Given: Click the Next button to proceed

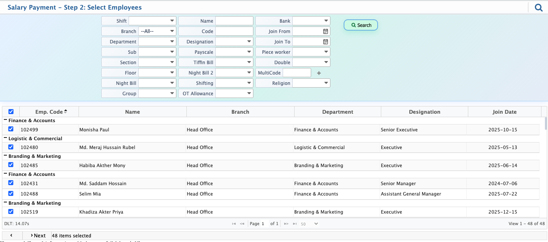Looking at the screenshot, I should point(37,235).
